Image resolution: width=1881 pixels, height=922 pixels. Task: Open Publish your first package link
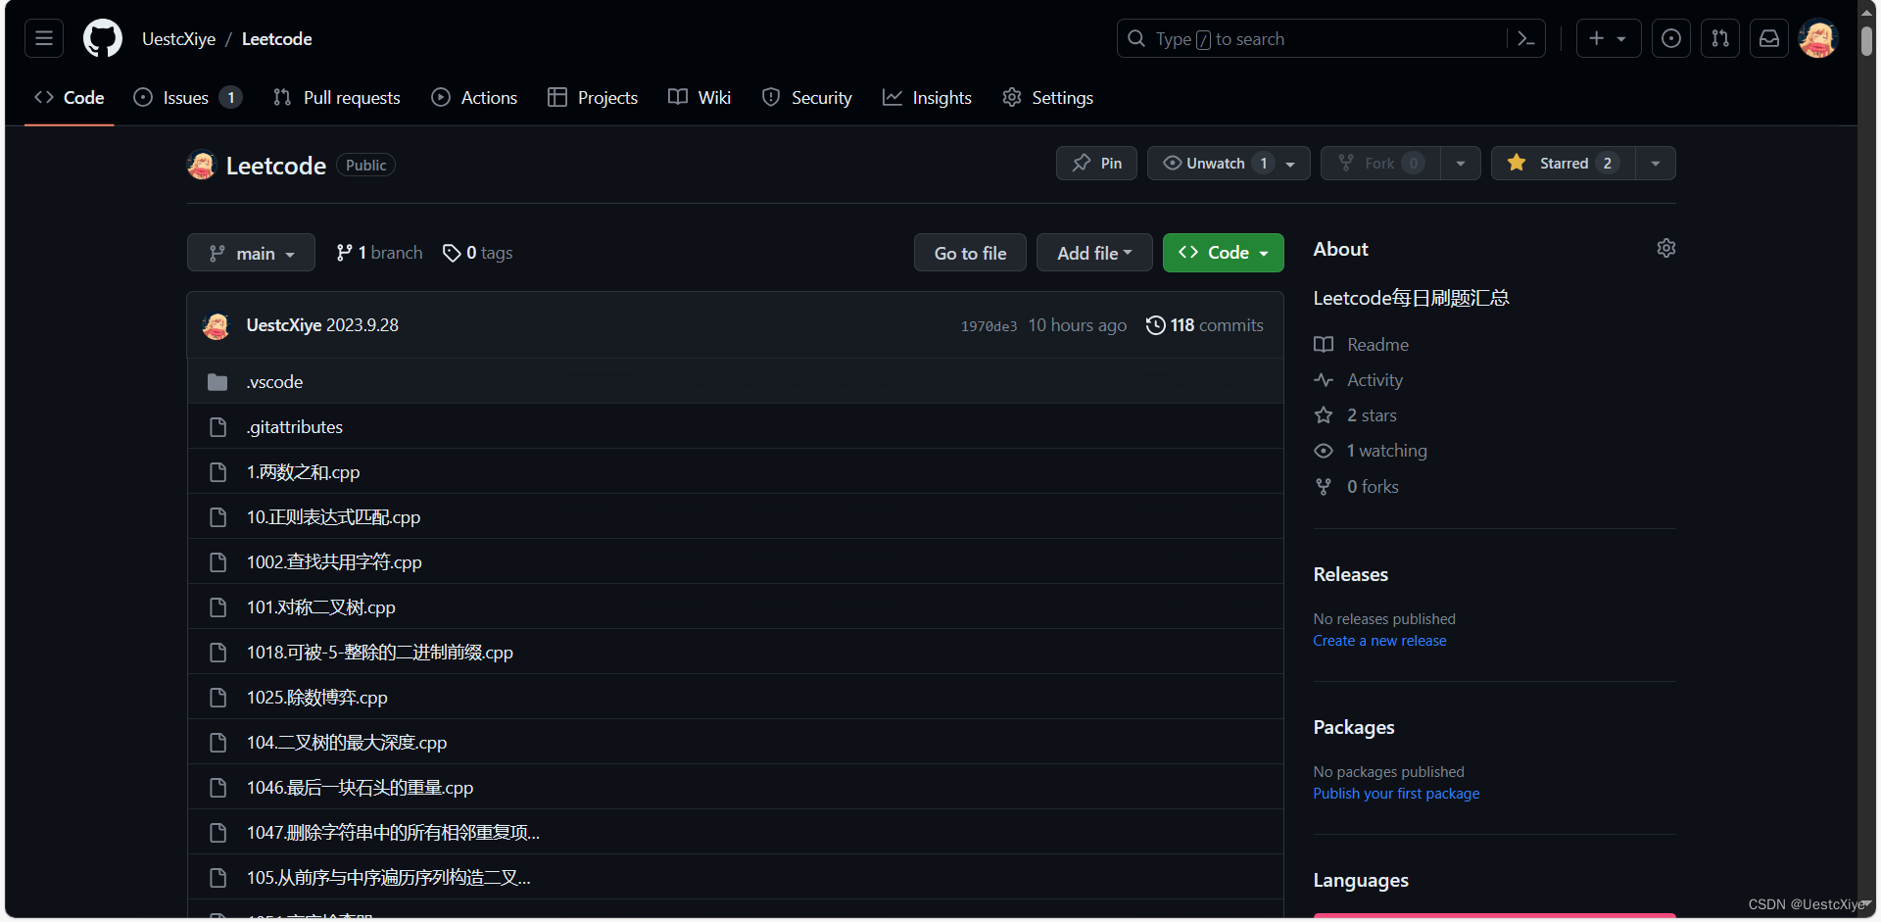pos(1396,794)
